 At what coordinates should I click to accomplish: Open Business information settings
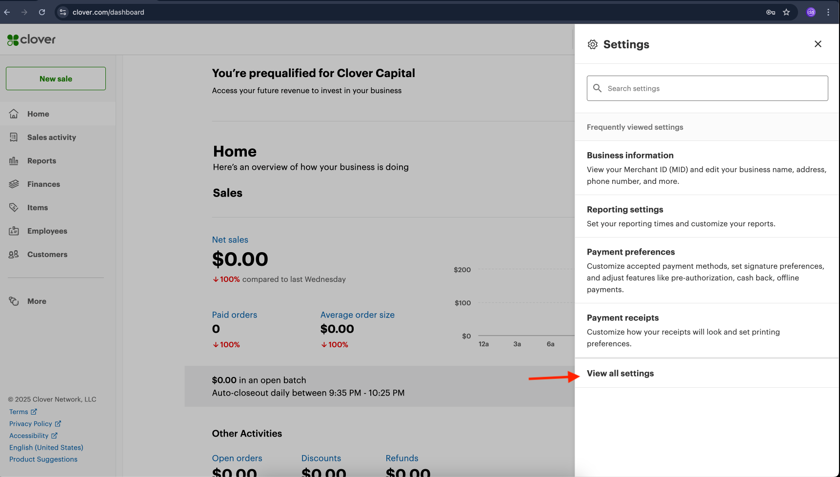click(707, 168)
